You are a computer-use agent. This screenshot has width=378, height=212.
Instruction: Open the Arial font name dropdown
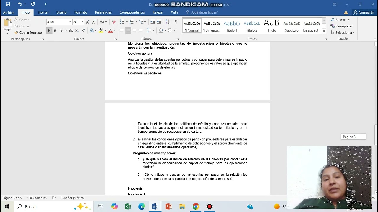pos(70,22)
